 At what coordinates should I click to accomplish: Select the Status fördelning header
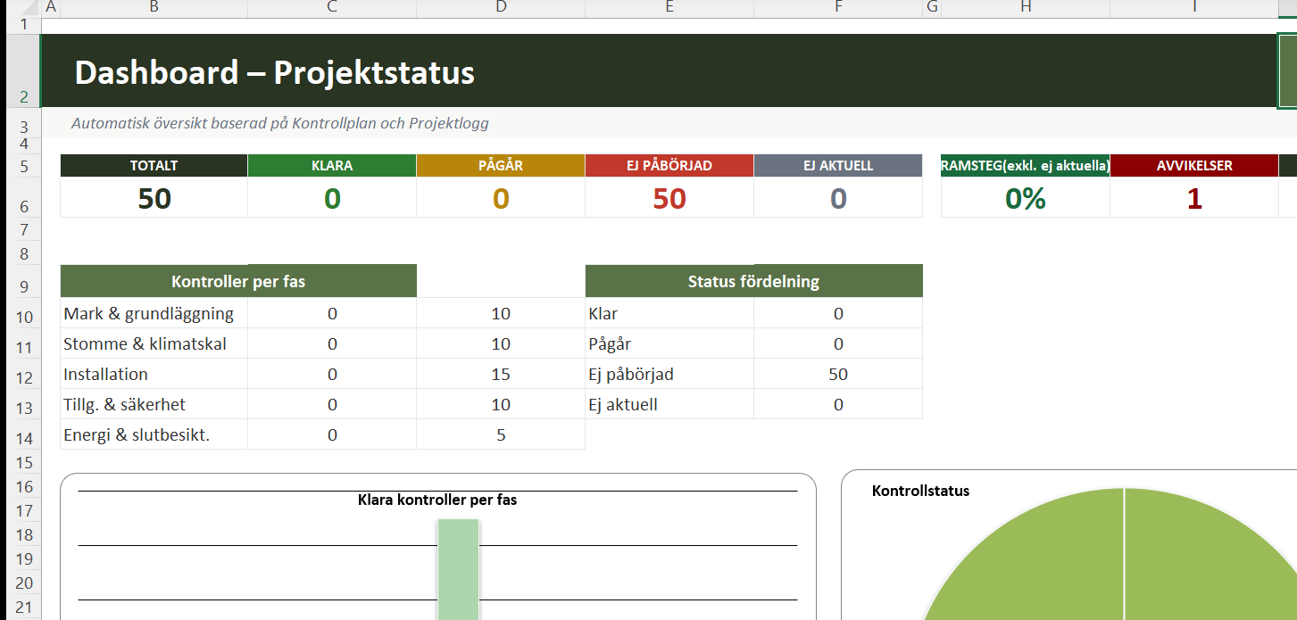click(x=753, y=281)
